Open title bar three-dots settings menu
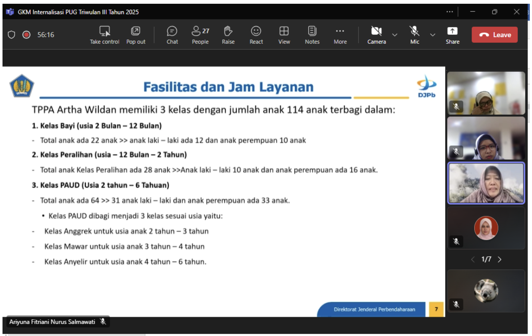 click(x=449, y=12)
